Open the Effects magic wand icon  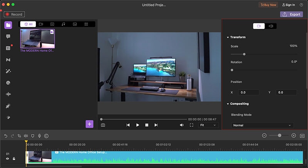[8, 71]
